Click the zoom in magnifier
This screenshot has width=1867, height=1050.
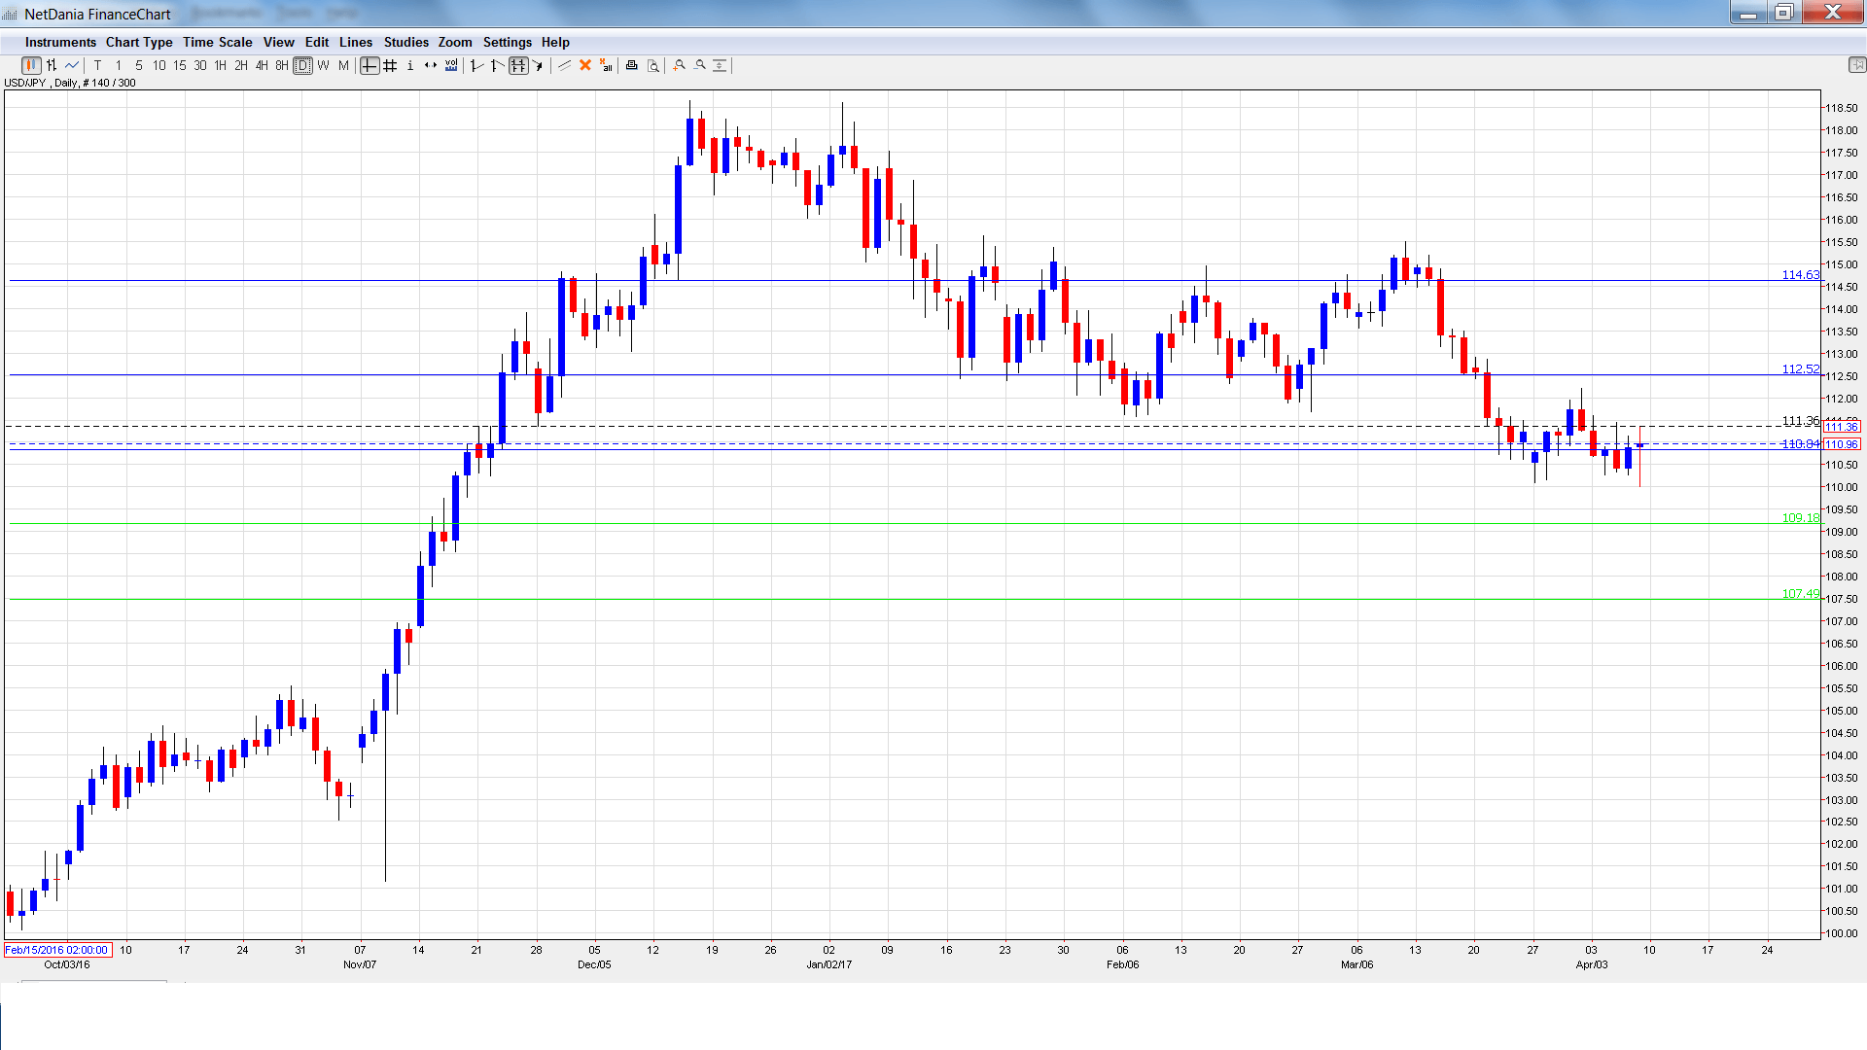680,65
